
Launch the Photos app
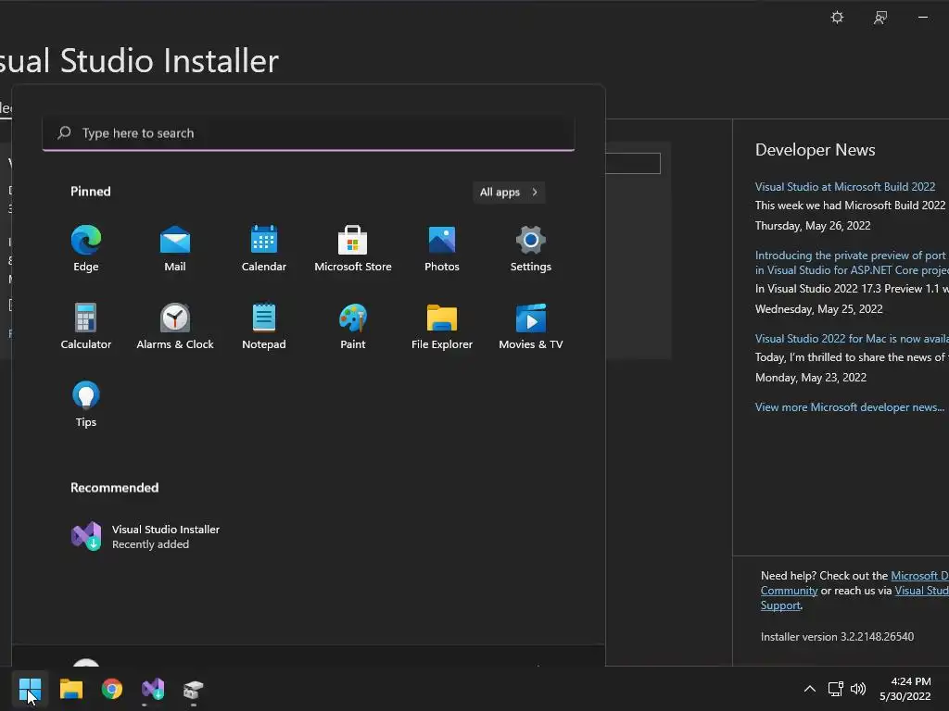pos(442,248)
